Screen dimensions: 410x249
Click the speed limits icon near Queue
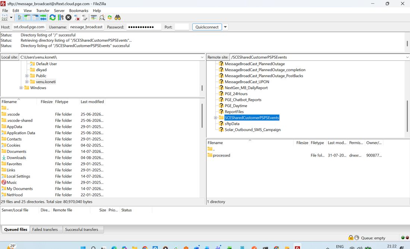pyautogui.click(x=357, y=237)
